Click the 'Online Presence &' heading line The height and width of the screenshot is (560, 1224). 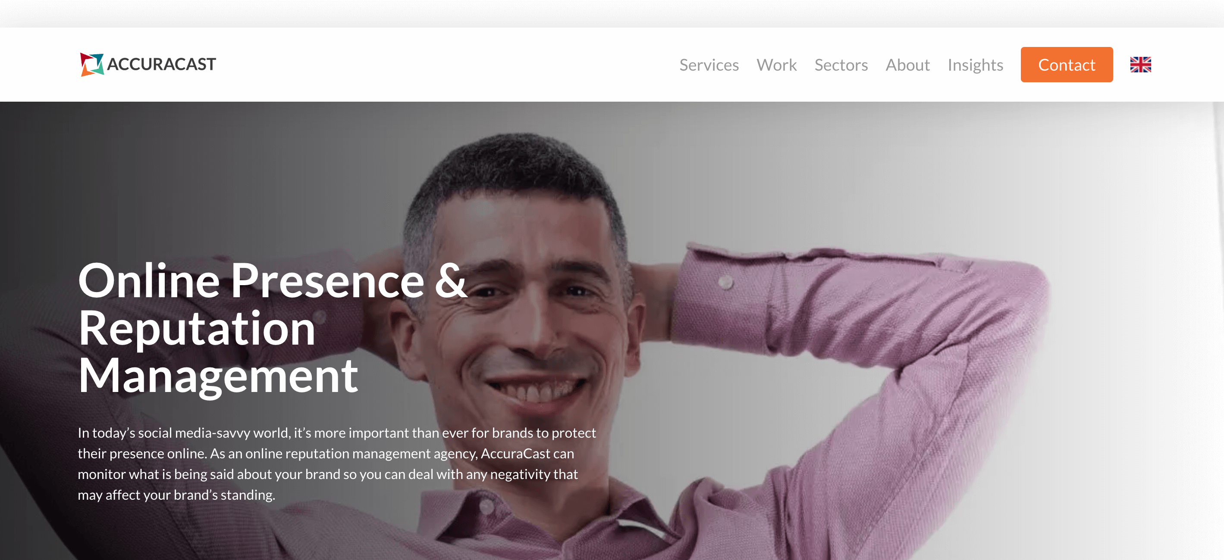coord(272,281)
